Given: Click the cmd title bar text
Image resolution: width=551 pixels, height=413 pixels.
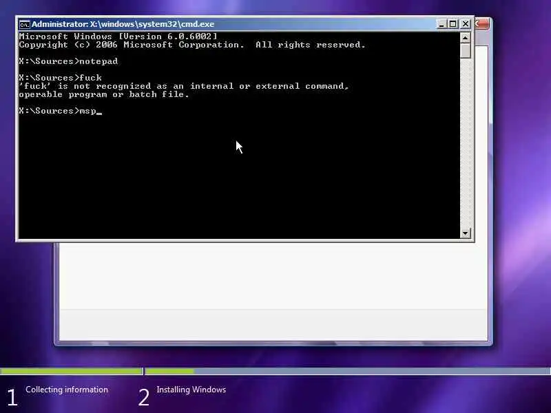Looking at the screenshot, I should pyautogui.click(x=123, y=24).
